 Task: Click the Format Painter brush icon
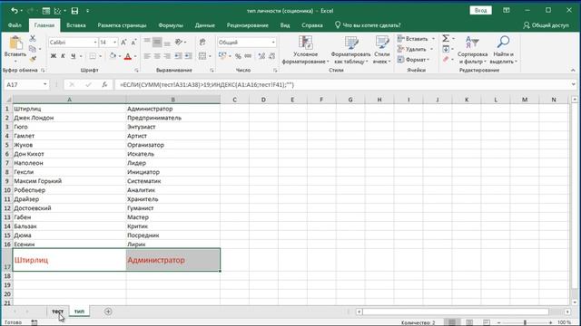pyautogui.click(x=33, y=59)
